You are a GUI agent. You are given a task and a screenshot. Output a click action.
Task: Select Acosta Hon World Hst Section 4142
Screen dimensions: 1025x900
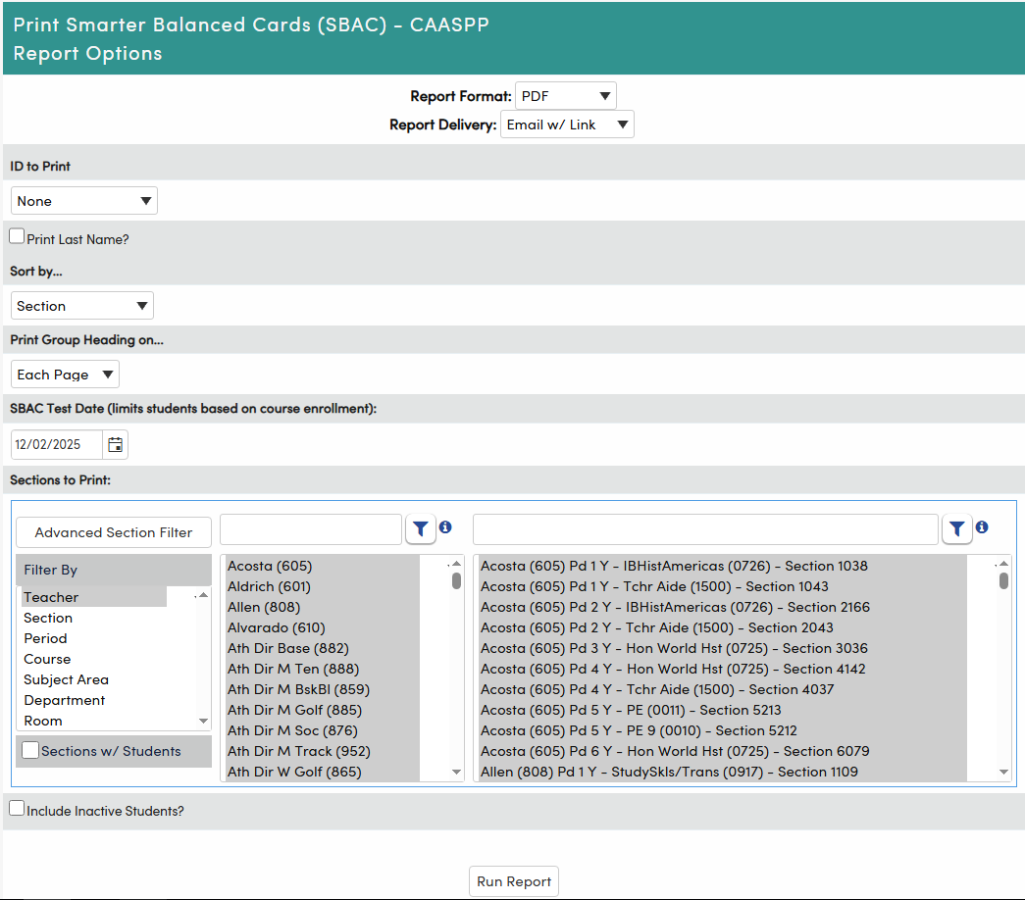click(x=723, y=670)
